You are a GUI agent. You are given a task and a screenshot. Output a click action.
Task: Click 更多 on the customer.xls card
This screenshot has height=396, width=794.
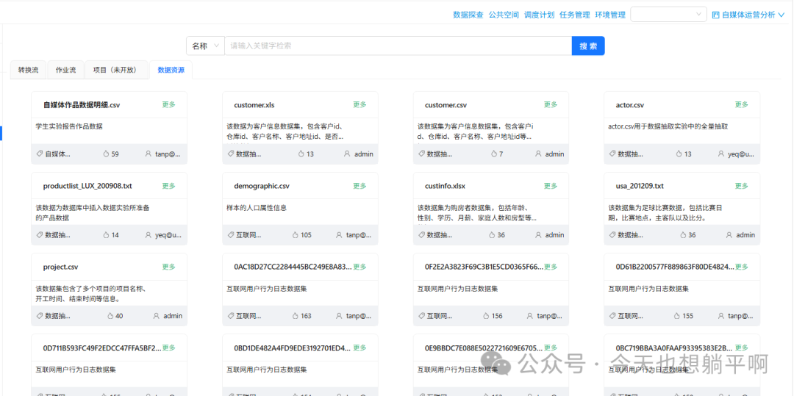360,104
